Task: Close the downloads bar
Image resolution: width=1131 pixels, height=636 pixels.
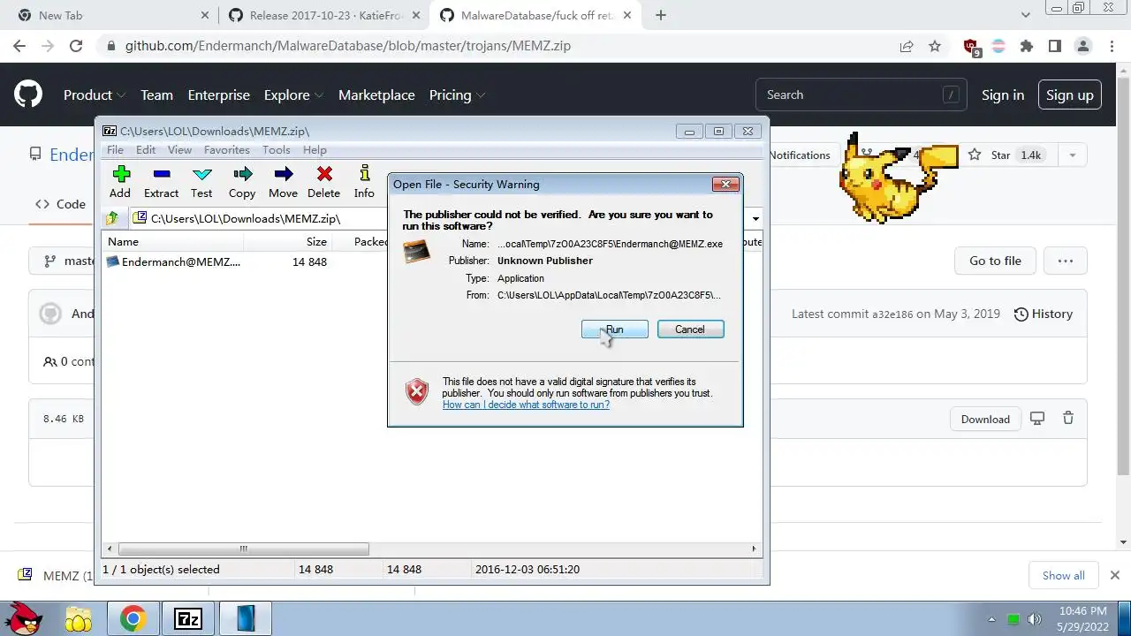Action: pos(1114,575)
